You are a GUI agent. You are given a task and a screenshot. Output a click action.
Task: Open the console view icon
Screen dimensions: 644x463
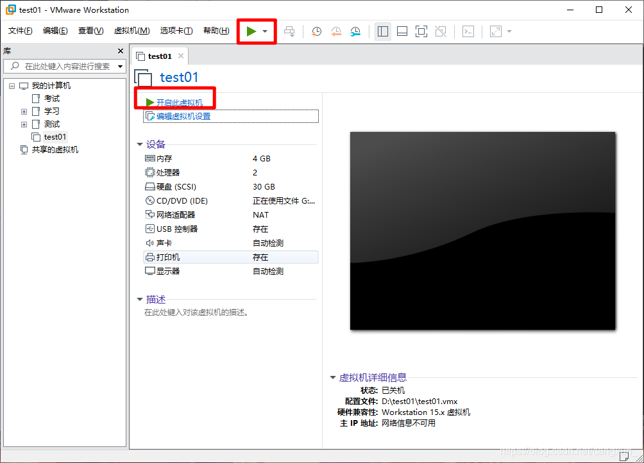pos(468,31)
